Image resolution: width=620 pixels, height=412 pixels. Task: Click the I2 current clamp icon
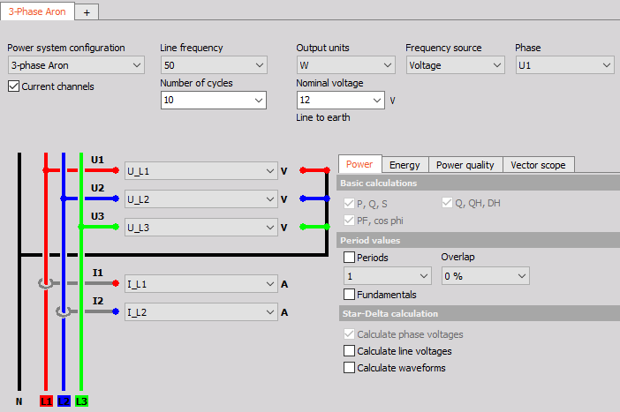pos(64,311)
